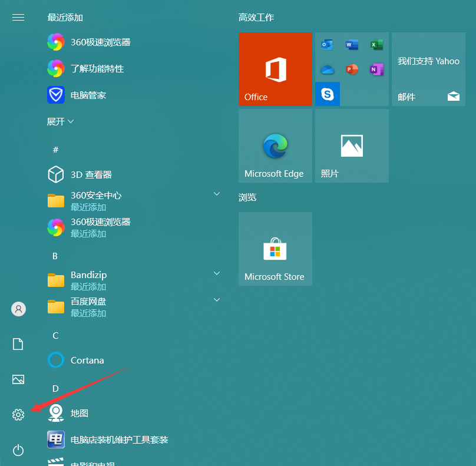Open Word from the Office tile group
This screenshot has height=466, width=476.
pos(352,45)
